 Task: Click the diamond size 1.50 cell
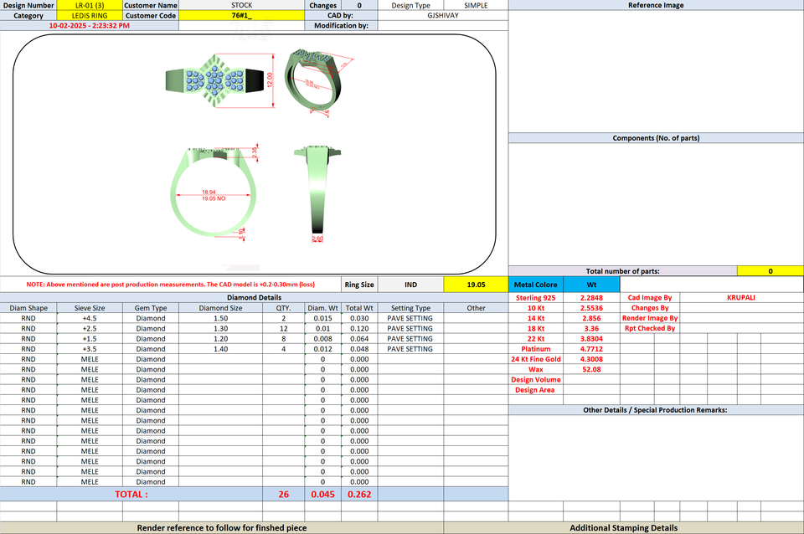pyautogui.click(x=221, y=318)
